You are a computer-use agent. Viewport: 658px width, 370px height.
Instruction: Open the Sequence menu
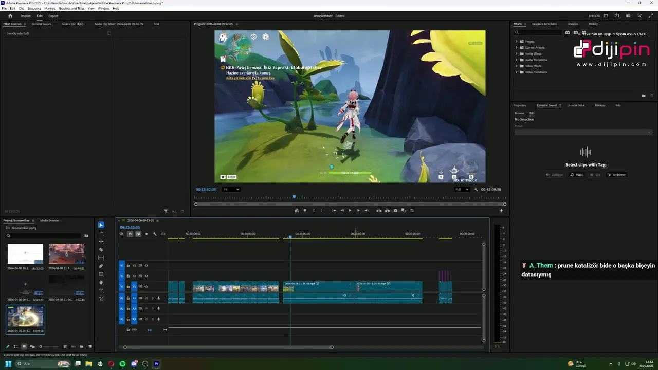34,9
